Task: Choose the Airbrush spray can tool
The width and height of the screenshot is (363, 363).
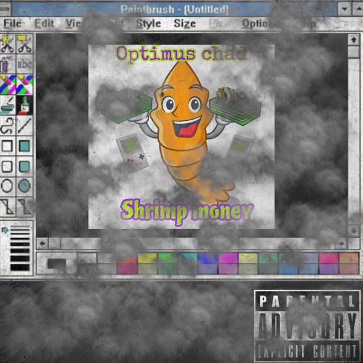Action: pyautogui.click(x=7, y=64)
